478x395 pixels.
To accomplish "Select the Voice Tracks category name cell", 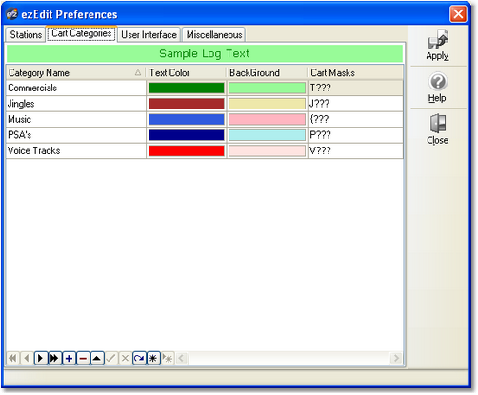I will point(76,150).
